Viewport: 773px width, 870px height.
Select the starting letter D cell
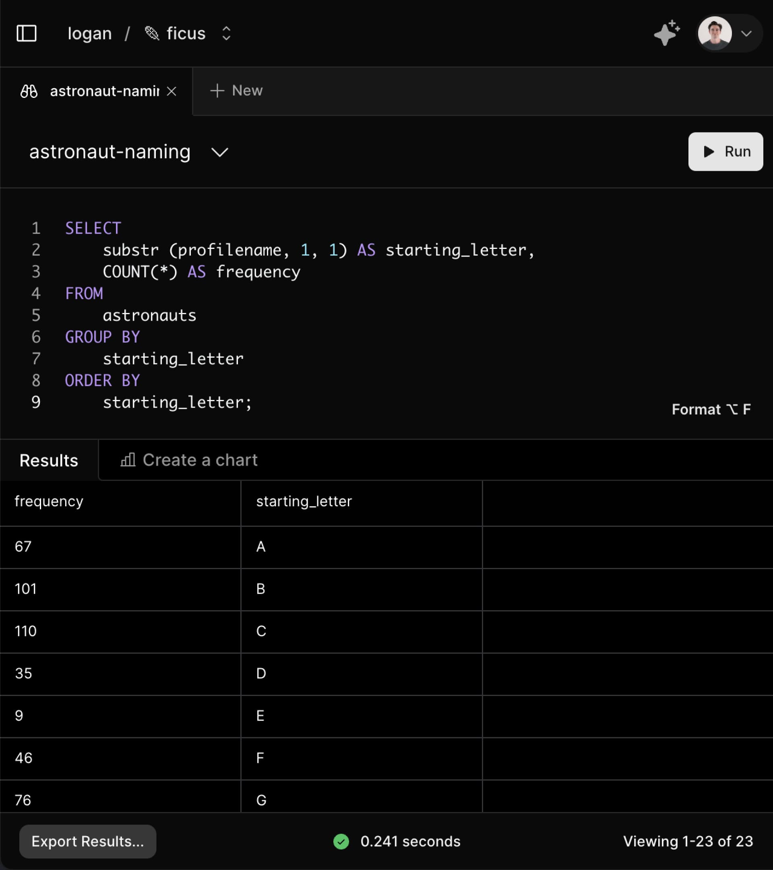point(362,674)
